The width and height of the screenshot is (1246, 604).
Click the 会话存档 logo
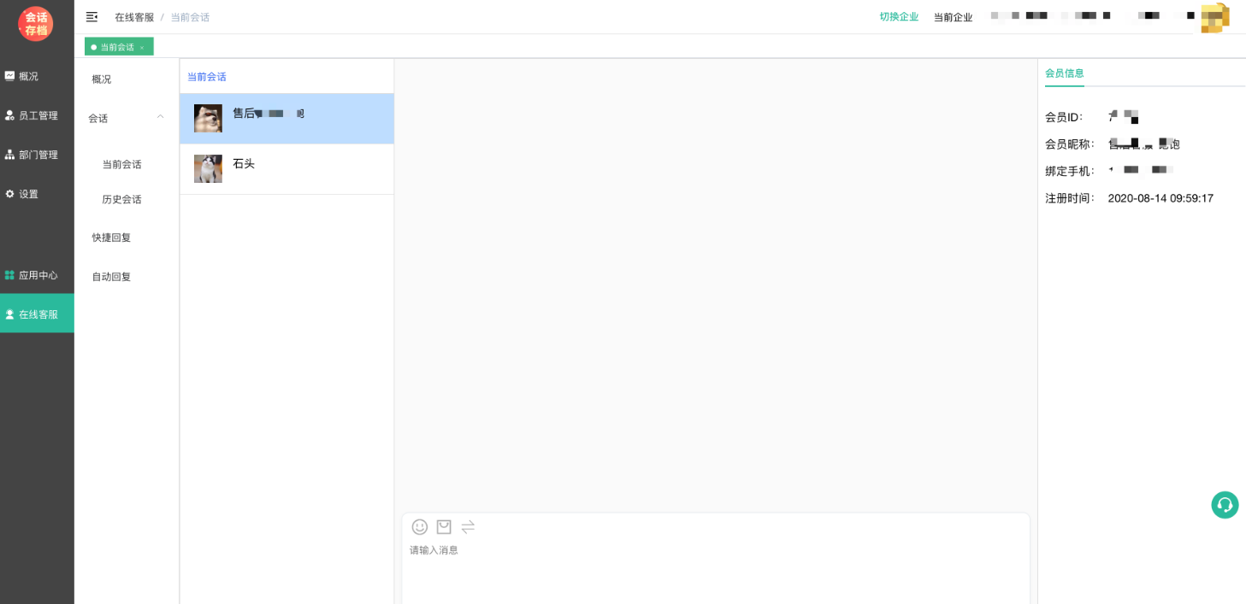(36, 24)
